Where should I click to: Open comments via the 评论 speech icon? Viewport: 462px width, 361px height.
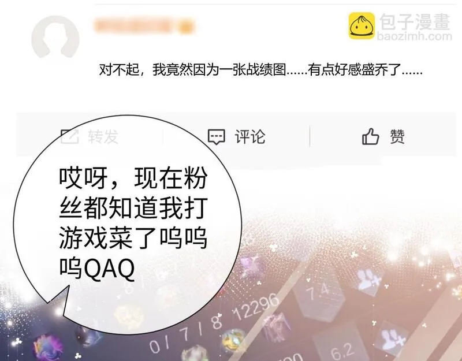tap(216, 137)
